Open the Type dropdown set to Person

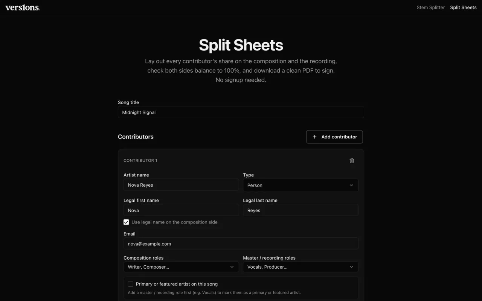[x=300, y=185]
